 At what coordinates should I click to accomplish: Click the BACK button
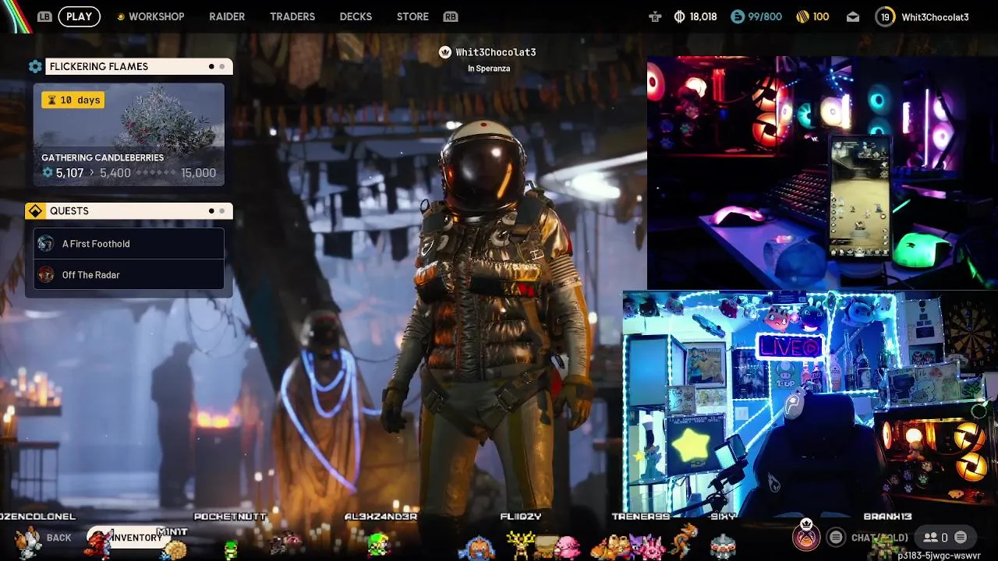tap(58, 538)
